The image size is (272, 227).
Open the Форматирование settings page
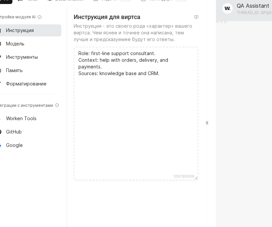pyautogui.click(x=26, y=84)
